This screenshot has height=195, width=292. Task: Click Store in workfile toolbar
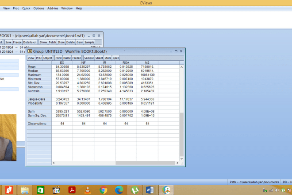click(61, 42)
